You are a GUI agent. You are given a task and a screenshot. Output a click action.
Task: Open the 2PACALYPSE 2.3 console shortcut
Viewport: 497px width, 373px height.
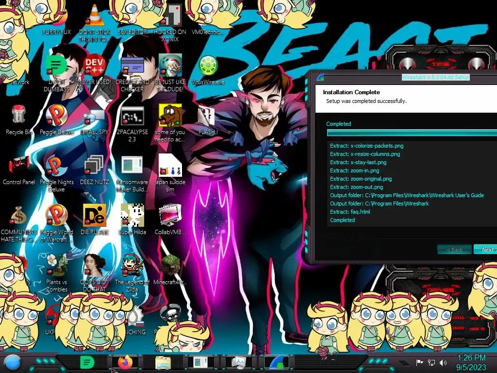point(133,116)
